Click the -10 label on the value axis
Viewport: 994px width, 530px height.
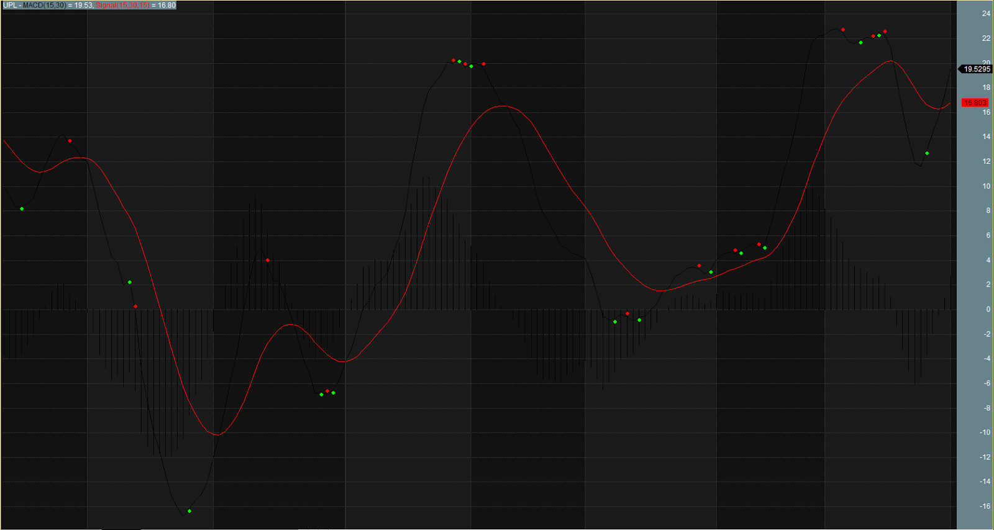click(985, 433)
